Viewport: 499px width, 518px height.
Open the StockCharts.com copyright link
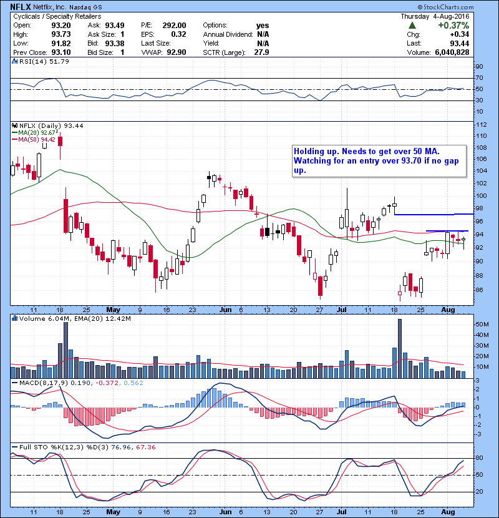pos(445,7)
